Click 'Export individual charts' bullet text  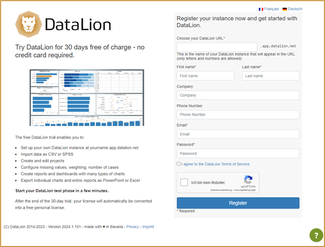pyautogui.click(x=80, y=181)
